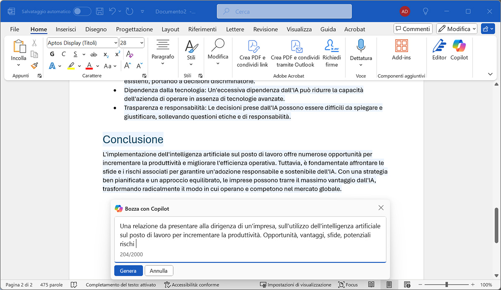Open the Modifica mode dropdown
Viewport: 501px width, 290px height.
[457, 29]
